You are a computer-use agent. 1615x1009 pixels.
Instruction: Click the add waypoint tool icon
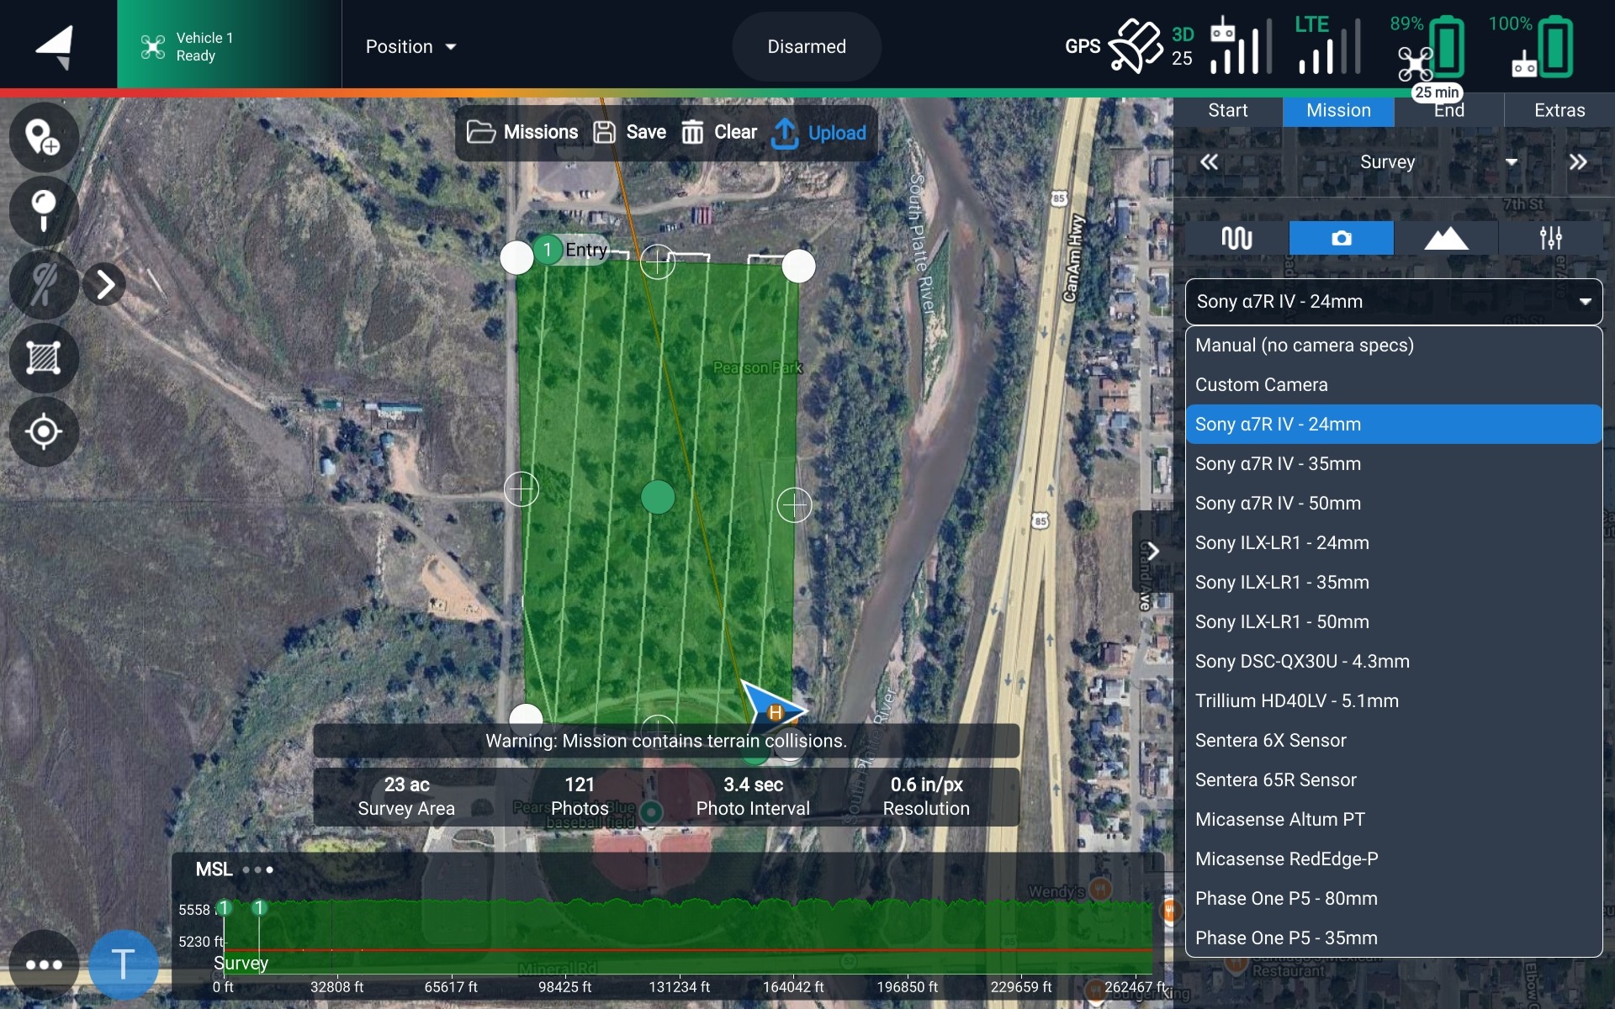click(43, 137)
